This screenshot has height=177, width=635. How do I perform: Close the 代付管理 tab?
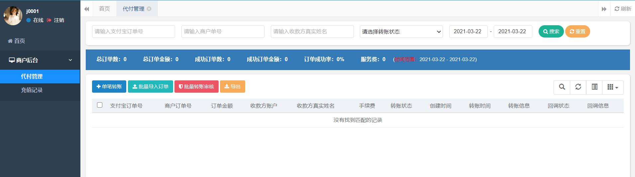149,9
